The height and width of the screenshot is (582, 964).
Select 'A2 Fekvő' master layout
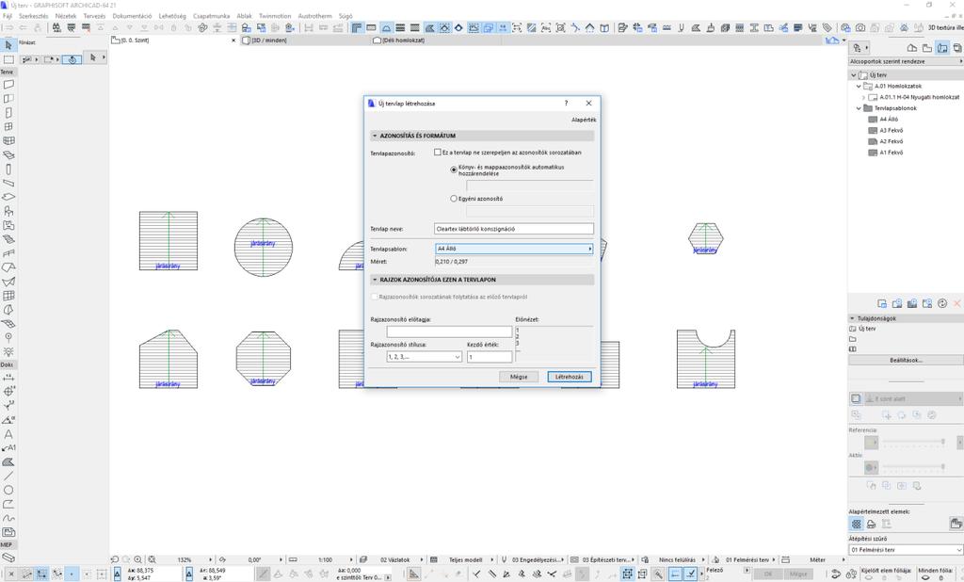(891, 141)
